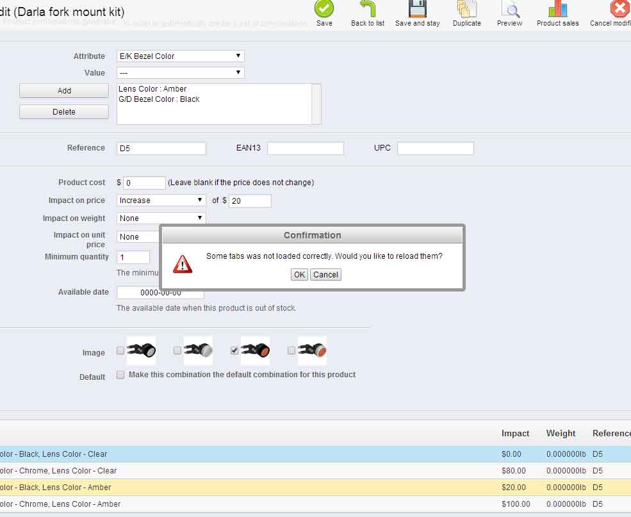
Task: Click the green Save checkmark icon
Action: pyautogui.click(x=324, y=8)
